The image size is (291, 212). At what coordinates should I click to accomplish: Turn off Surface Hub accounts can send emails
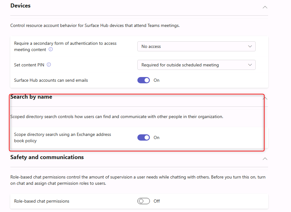point(144,80)
